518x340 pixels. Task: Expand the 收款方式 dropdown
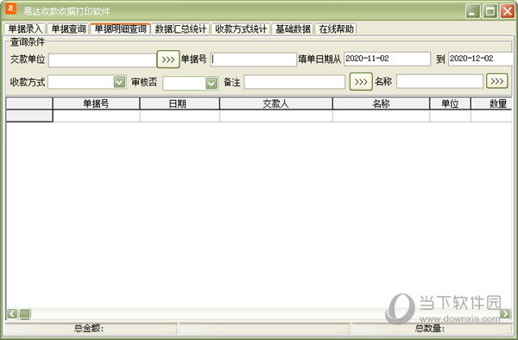click(x=119, y=82)
